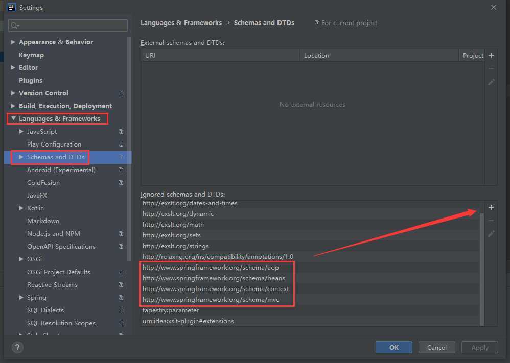This screenshot has height=363, width=510.
Task: Open OSGi Project Defaults settings
Action: point(59,272)
